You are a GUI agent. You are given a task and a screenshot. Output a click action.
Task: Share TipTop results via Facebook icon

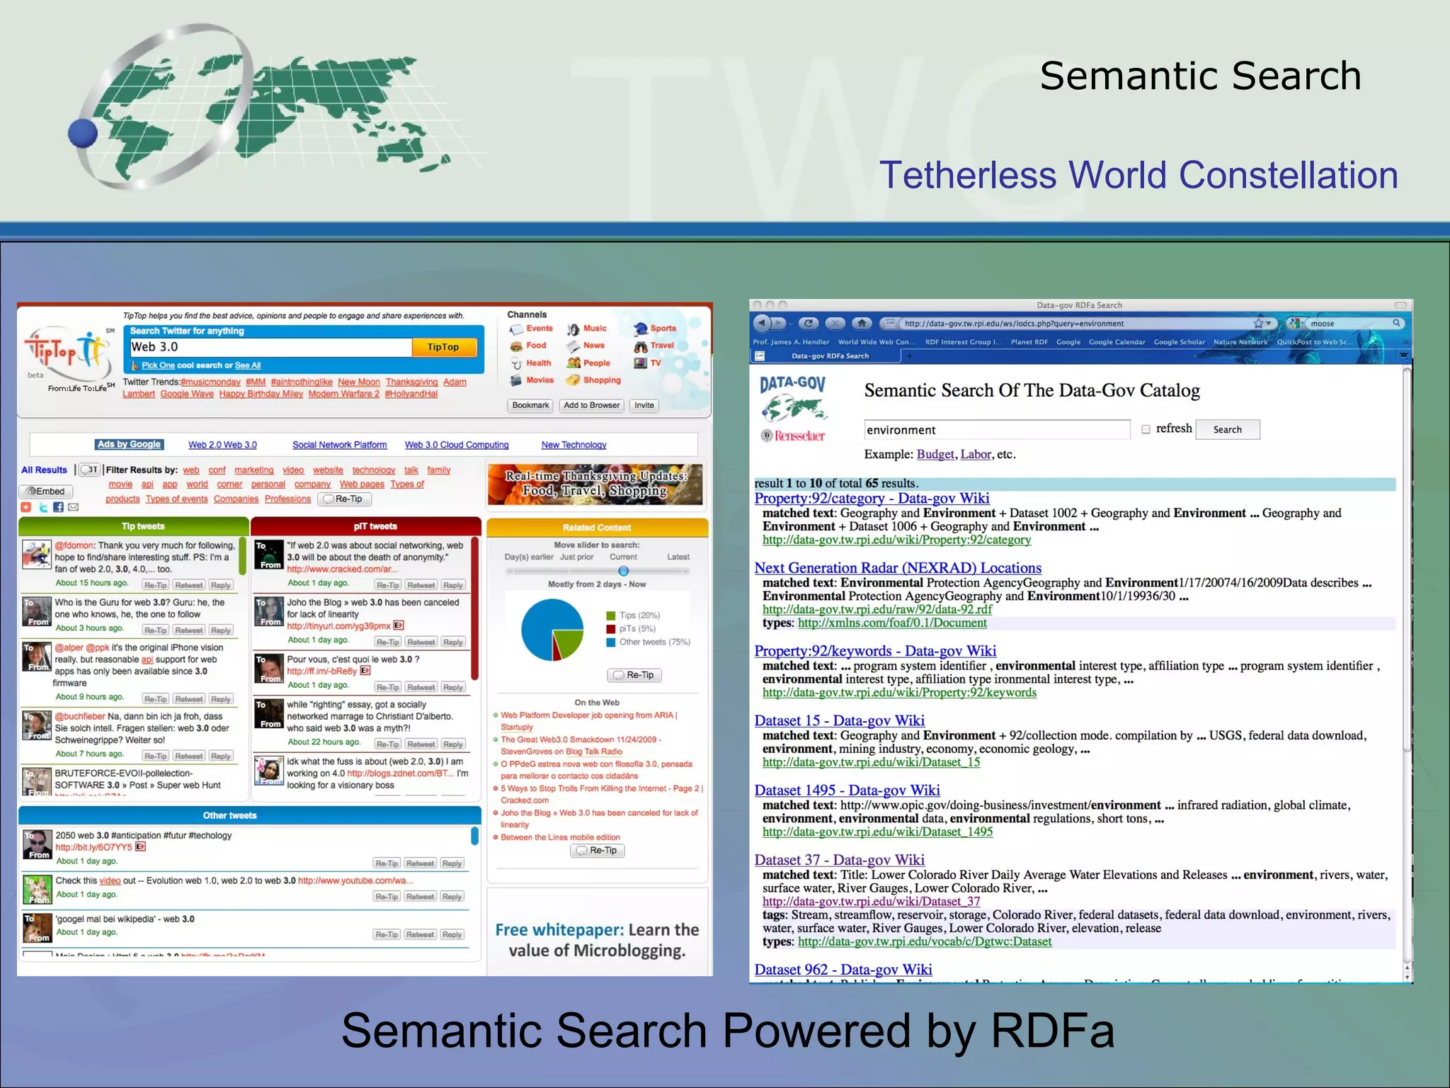(58, 507)
